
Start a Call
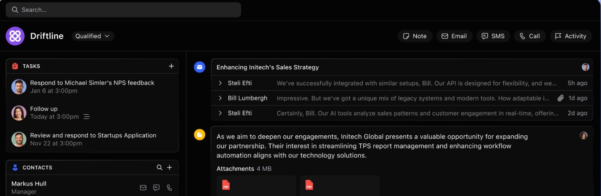tap(530, 36)
